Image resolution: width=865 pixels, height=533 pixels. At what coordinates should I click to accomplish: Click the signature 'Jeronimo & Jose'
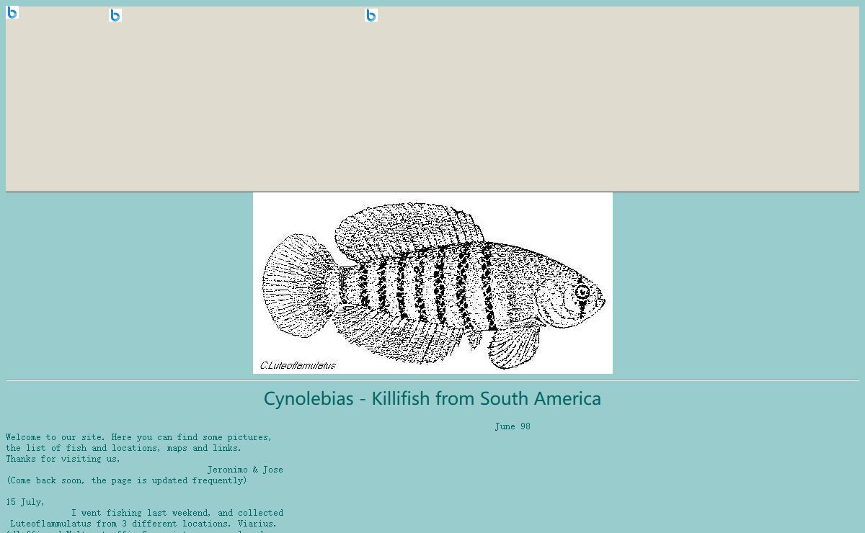(x=245, y=470)
